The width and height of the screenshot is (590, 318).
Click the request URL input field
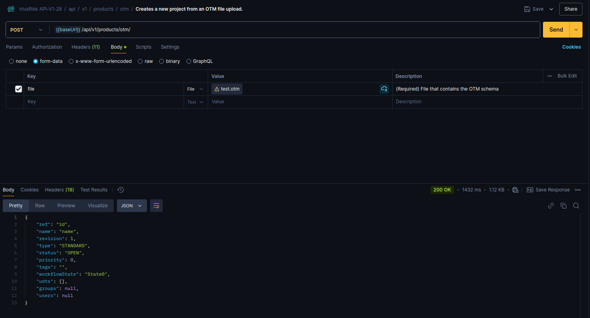point(294,30)
